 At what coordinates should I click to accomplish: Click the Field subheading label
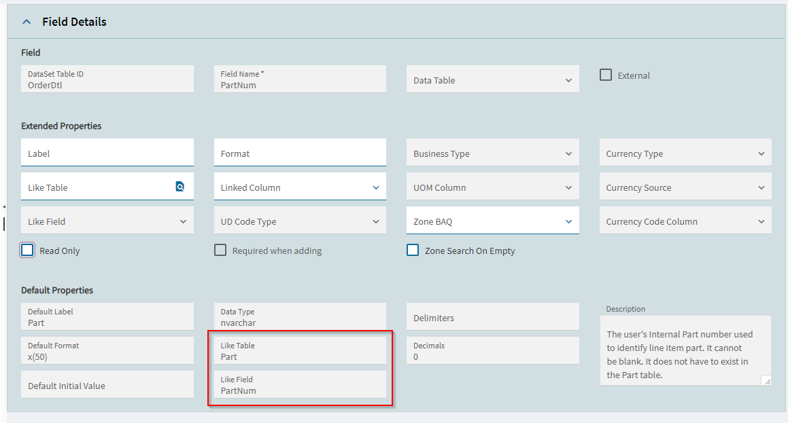31,53
